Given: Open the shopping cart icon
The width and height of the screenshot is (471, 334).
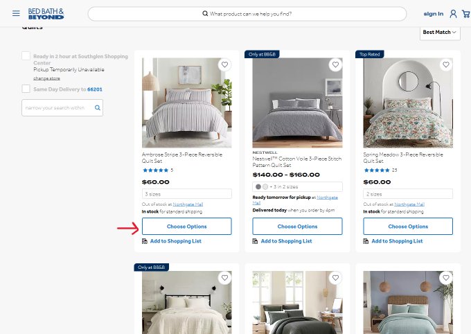Looking at the screenshot, I should [466, 14].
